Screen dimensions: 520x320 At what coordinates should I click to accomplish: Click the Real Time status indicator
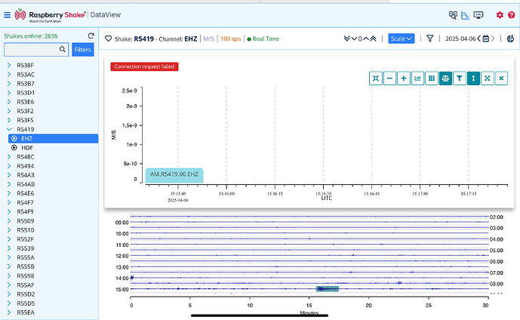pyautogui.click(x=263, y=38)
